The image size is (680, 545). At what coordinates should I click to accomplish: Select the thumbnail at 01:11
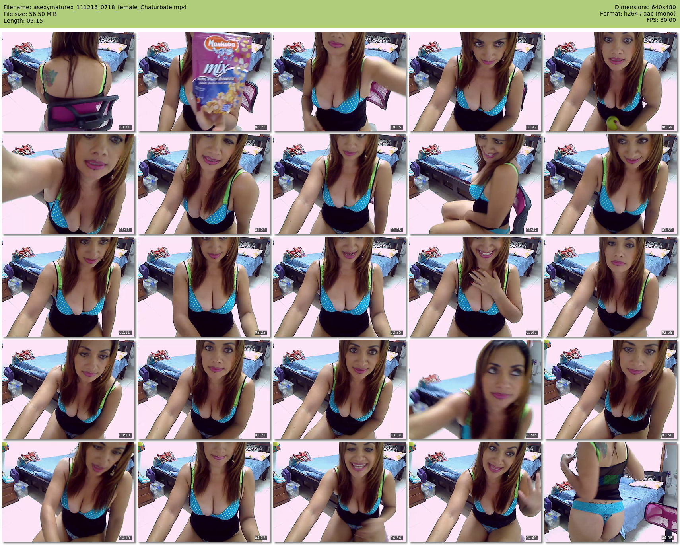click(68, 184)
